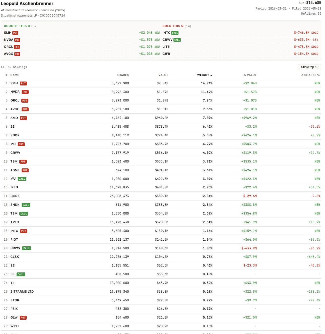Click the PUT badge beside ORCL in Bought panel
Image resolution: width=325 pixels, height=334 pixels.
[17, 47]
